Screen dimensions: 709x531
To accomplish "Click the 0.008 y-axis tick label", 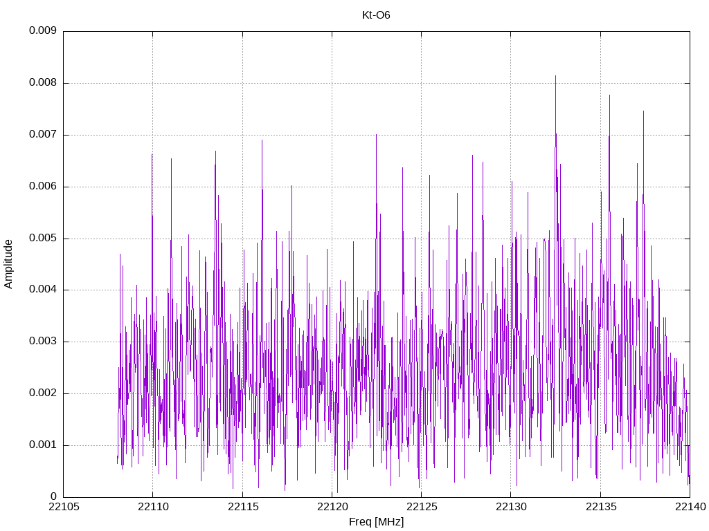I will (43, 83).
